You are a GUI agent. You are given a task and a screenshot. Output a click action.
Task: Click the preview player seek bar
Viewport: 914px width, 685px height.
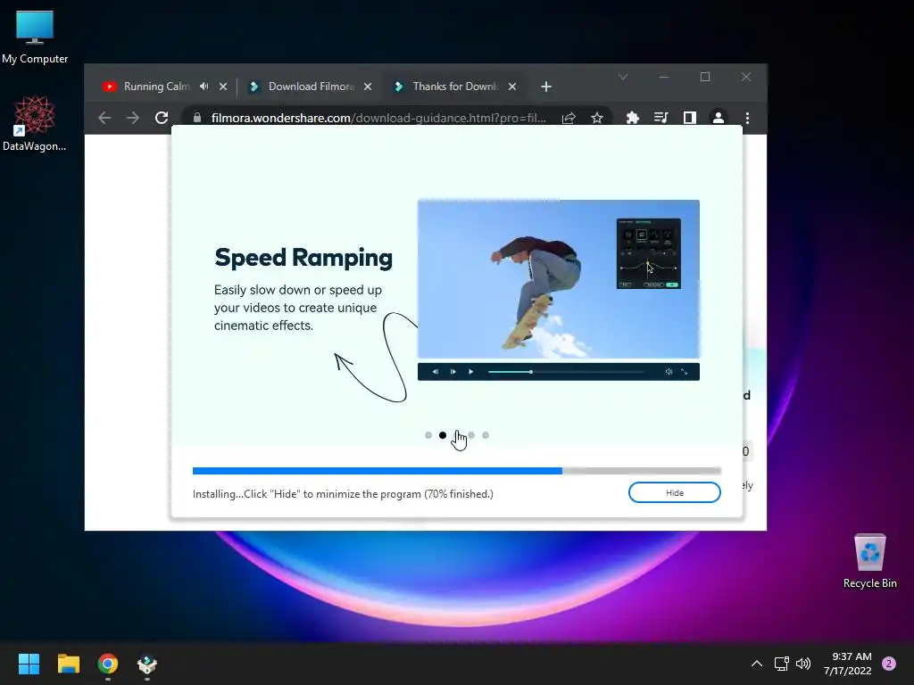coord(566,372)
